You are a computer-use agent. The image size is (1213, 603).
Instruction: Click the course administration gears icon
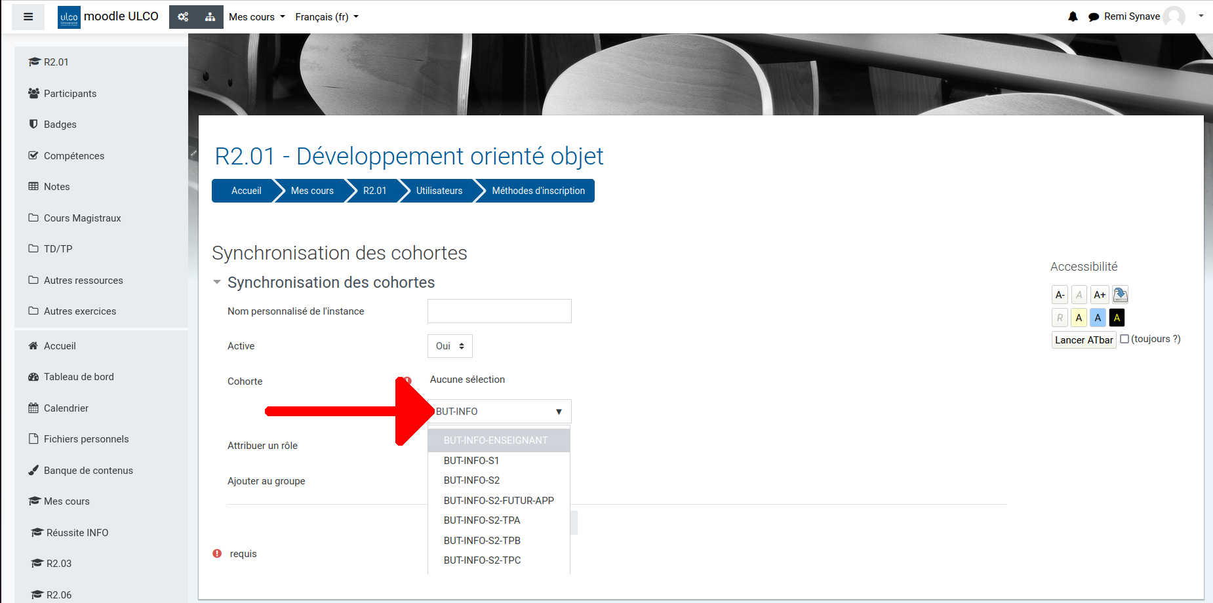(x=183, y=17)
